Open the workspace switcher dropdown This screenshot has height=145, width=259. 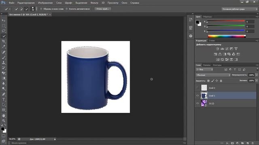[239, 9]
